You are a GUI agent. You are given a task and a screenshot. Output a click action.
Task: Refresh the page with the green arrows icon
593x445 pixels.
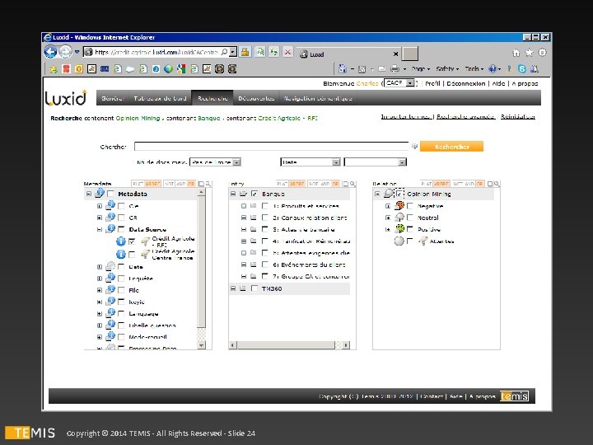pyautogui.click(x=273, y=52)
